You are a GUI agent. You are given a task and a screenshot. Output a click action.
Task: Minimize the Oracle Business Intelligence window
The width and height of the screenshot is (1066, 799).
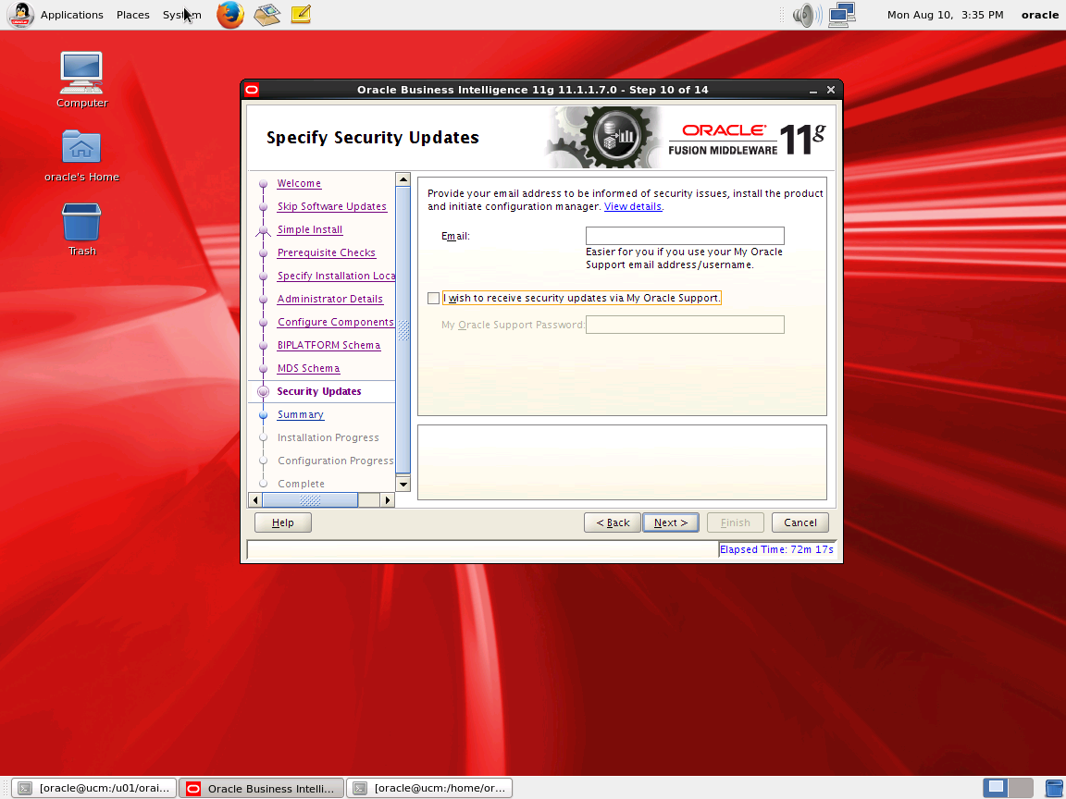813,91
